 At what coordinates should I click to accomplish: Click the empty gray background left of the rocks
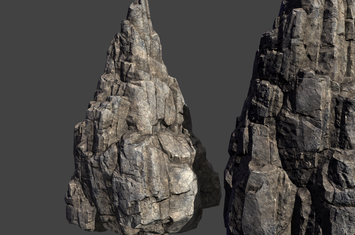35,118
